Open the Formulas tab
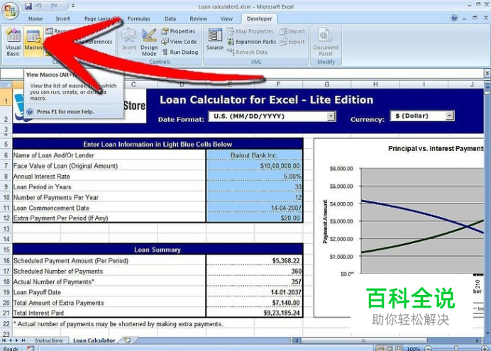 [x=139, y=18]
